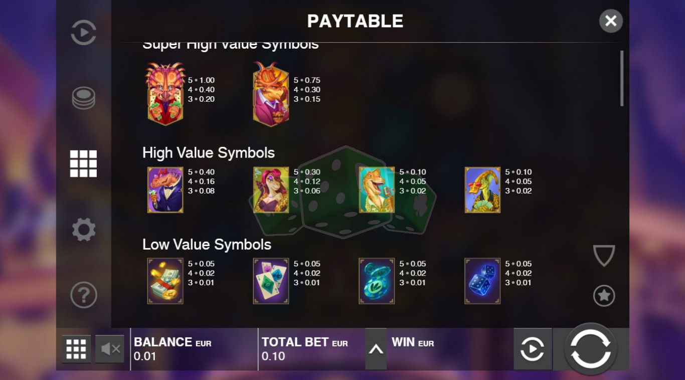The height and width of the screenshot is (380, 685).
Task: Close the paytable with X button
Action: pos(611,21)
